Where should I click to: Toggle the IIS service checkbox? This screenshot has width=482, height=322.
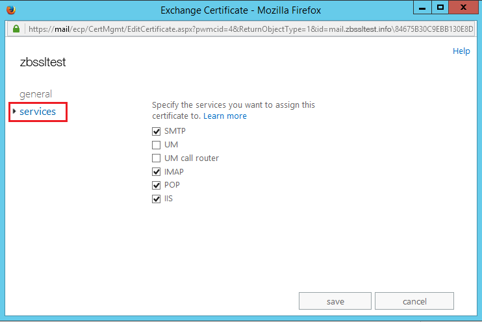(156, 199)
